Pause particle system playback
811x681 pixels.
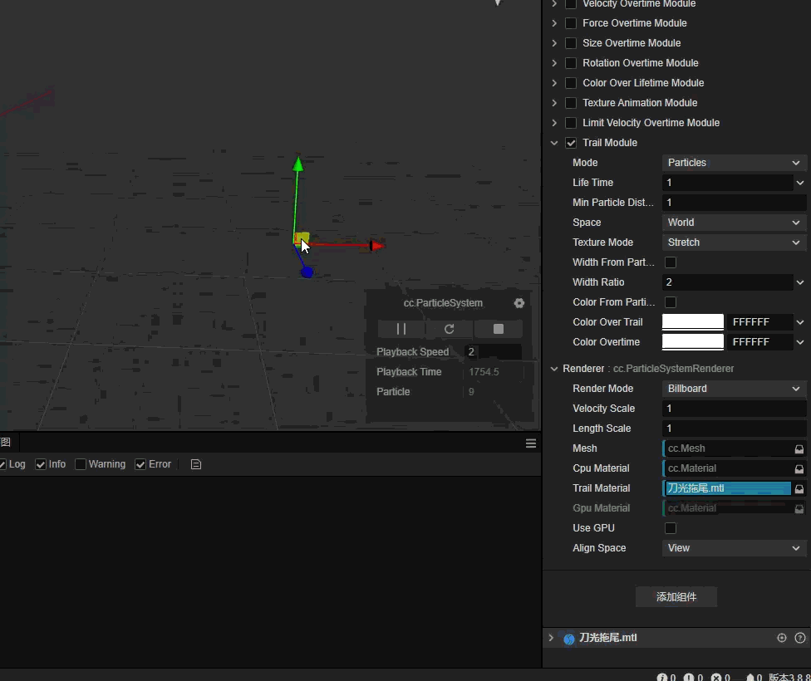401,329
